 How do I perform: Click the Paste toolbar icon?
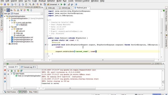click(x=26, y=4)
